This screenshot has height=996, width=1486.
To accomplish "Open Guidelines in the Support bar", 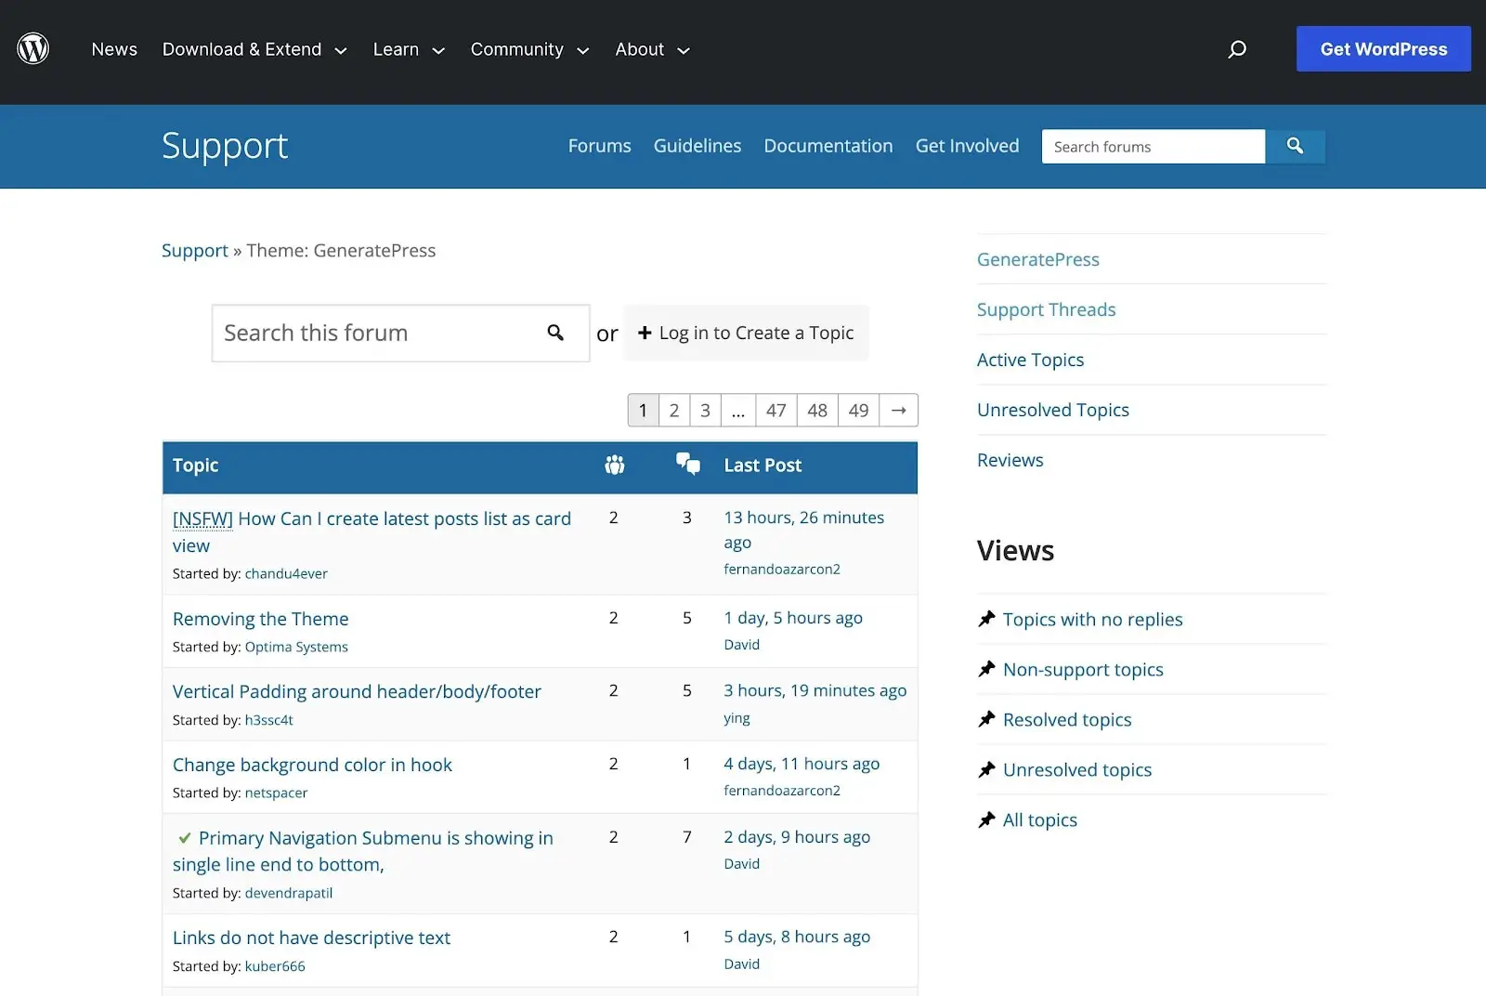I will pyautogui.click(x=697, y=146).
